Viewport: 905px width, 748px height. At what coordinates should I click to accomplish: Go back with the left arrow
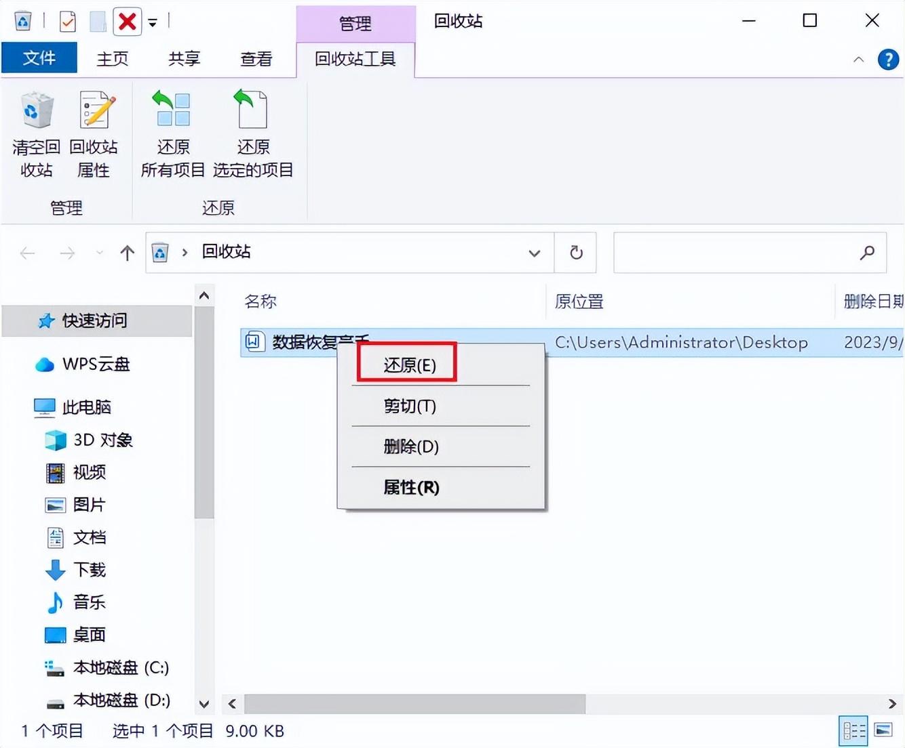28,253
